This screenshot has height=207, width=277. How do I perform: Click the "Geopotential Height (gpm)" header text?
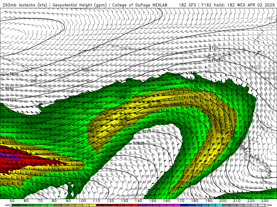pyautogui.click(x=80, y=5)
